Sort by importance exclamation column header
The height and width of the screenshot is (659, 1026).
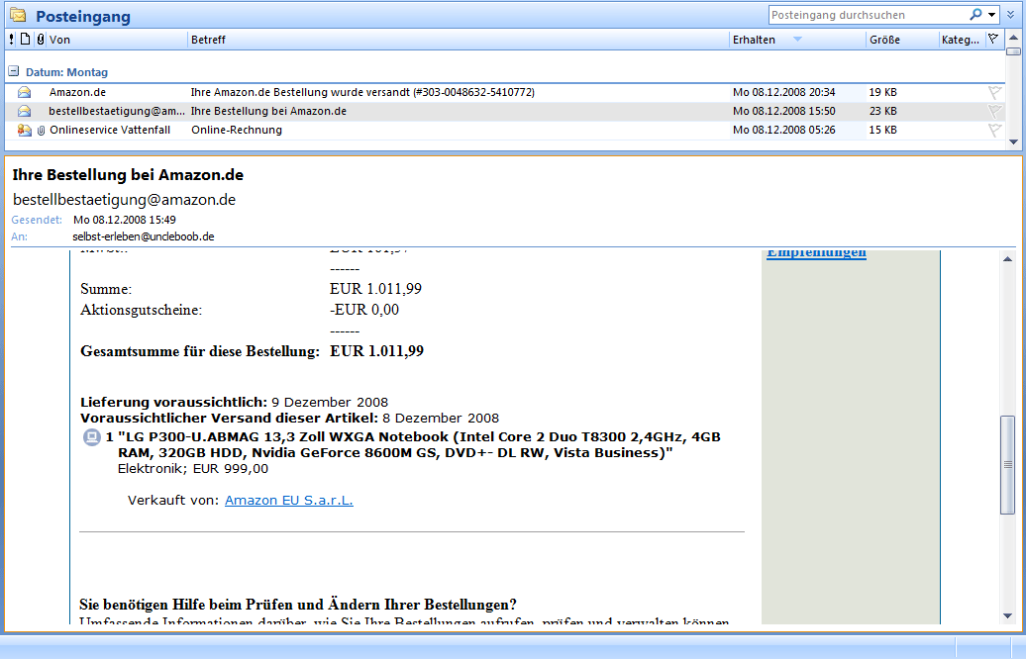point(12,40)
